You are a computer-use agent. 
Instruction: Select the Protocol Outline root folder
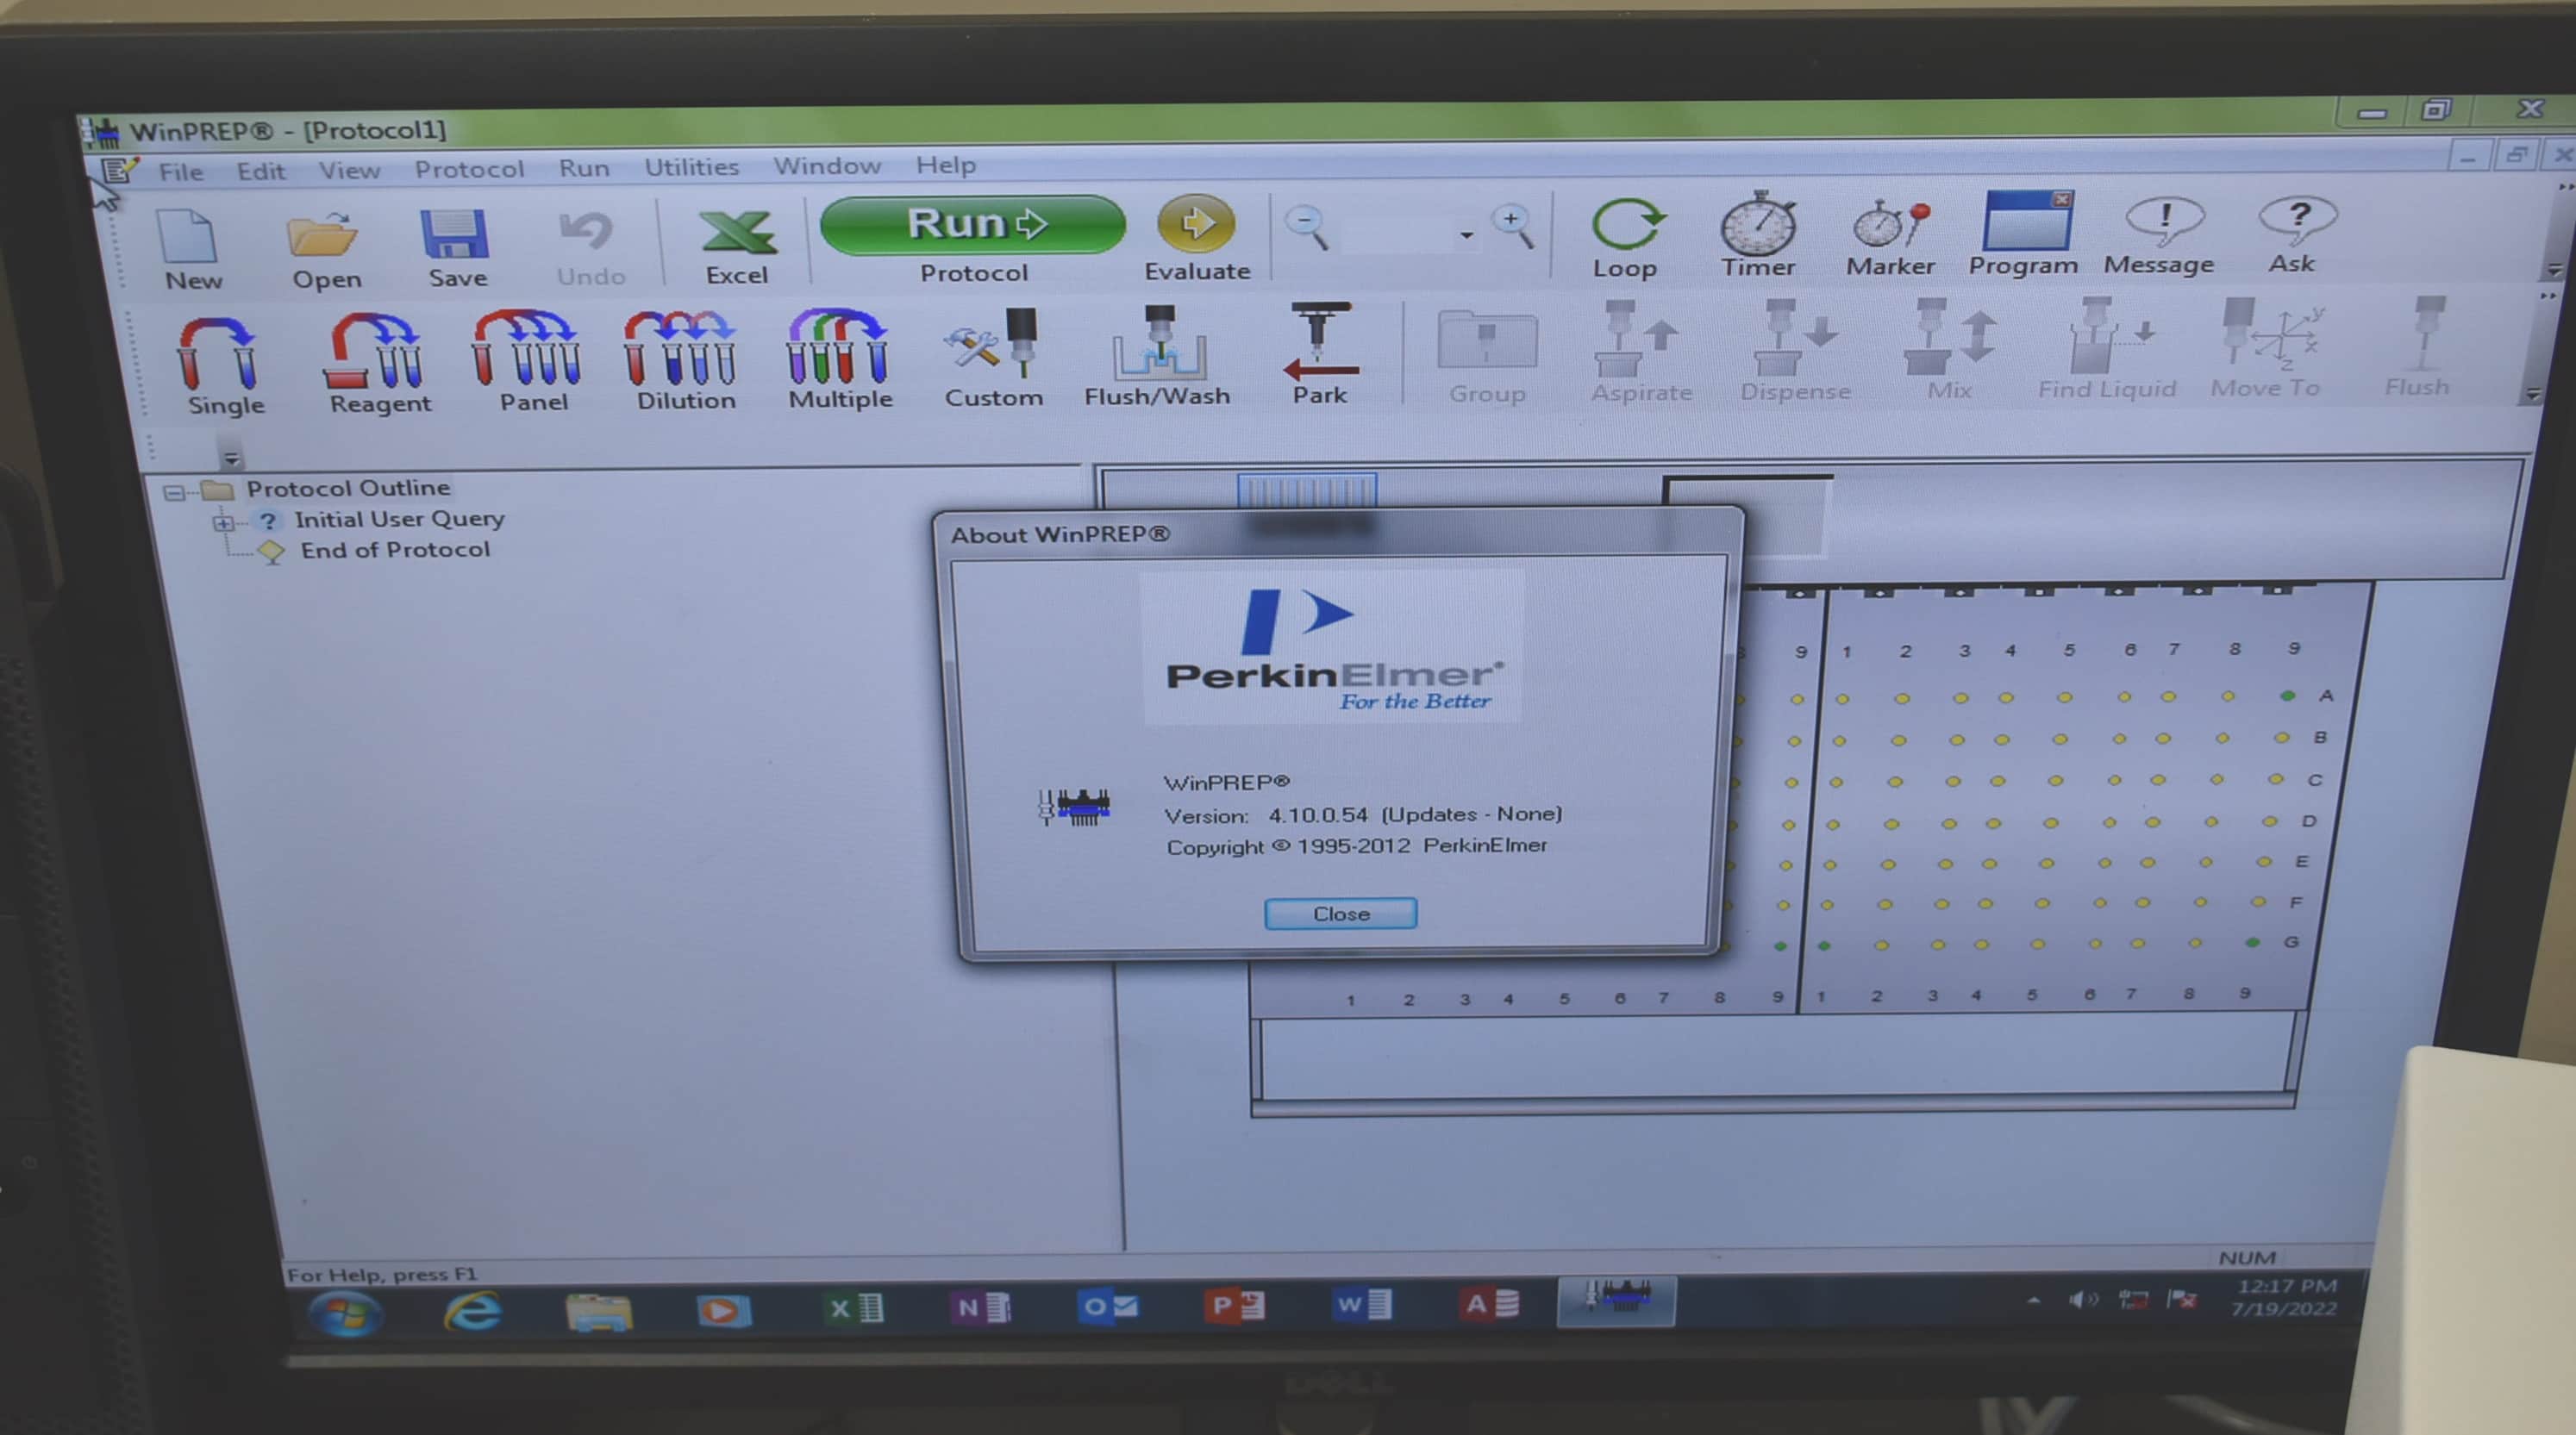pyautogui.click(x=348, y=488)
